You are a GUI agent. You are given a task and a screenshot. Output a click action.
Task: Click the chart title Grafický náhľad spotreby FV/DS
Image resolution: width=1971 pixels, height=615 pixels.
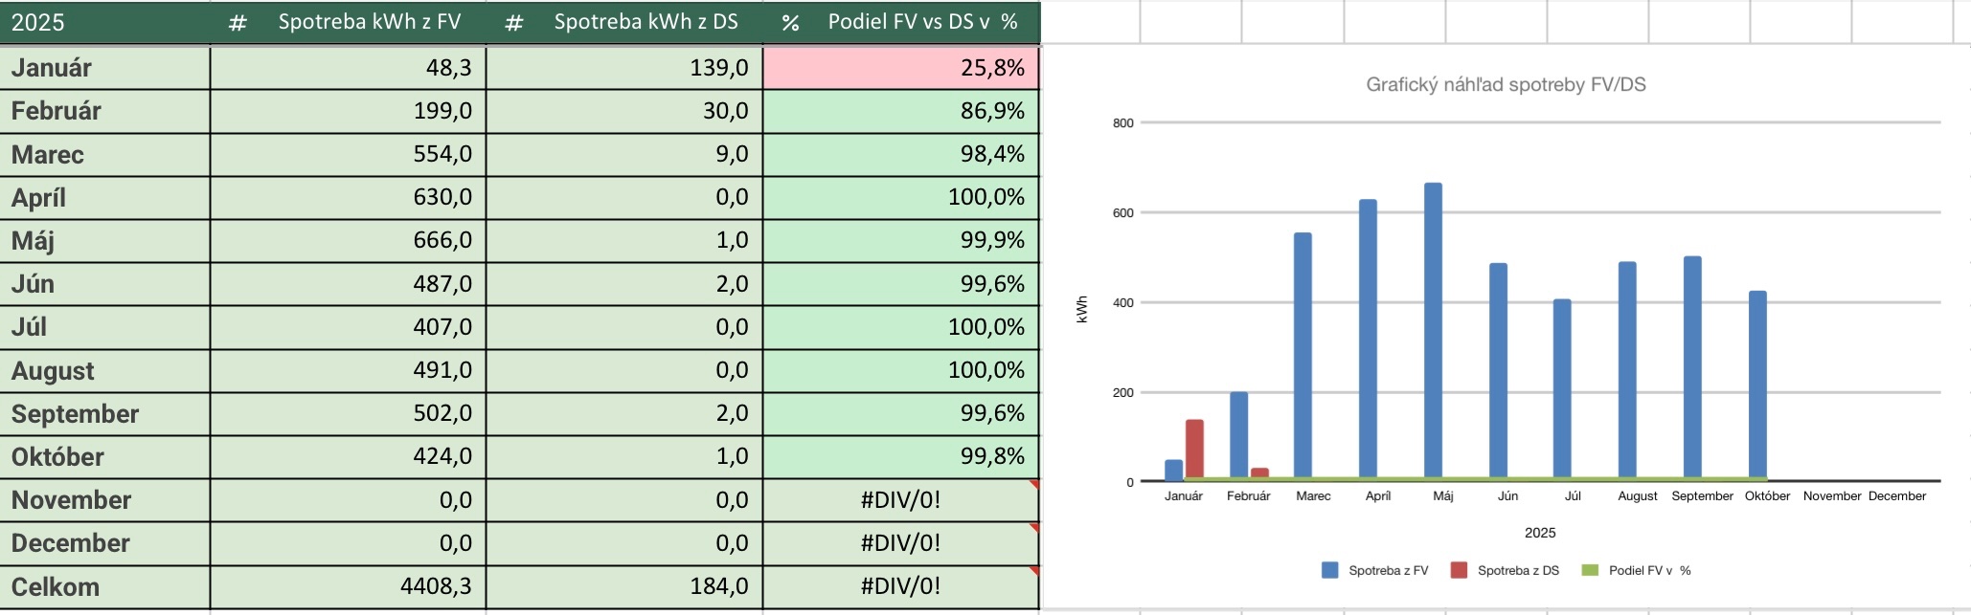[1506, 85]
